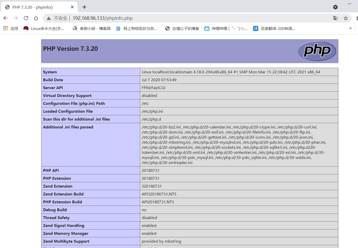Reload the phpinfo page
The width and height of the screenshot is (358, 248).
tap(26, 18)
